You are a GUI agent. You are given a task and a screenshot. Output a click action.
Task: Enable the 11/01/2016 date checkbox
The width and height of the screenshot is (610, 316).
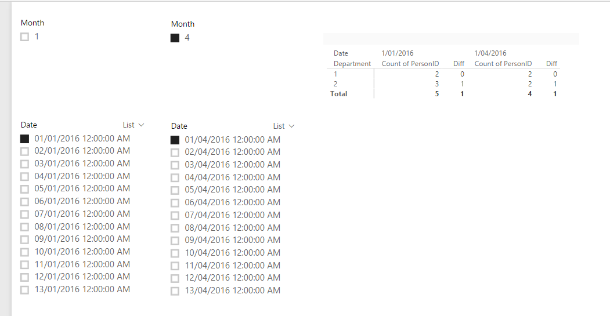(x=24, y=265)
